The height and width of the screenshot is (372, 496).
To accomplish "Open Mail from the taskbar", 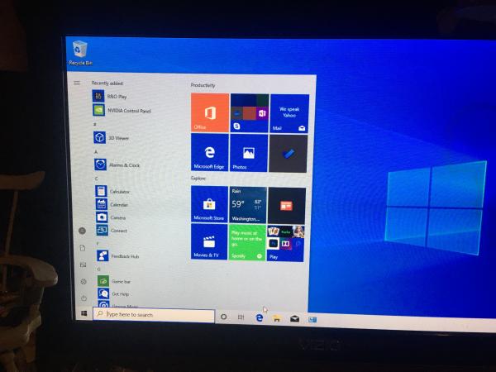I will 294,319.
